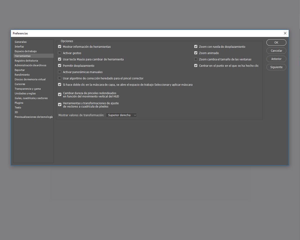Screen dimensions: 300x240
Task: Open the Generales category
Action: (x=33, y=42)
